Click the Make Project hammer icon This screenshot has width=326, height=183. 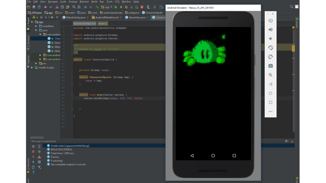(x=97, y=7)
